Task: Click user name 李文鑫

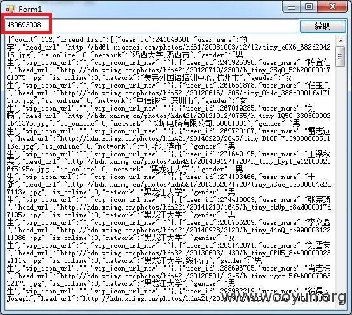Action: (319, 222)
